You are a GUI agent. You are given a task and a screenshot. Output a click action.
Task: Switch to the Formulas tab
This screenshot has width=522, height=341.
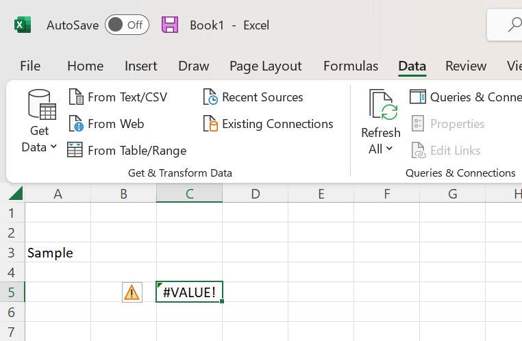[x=351, y=66]
